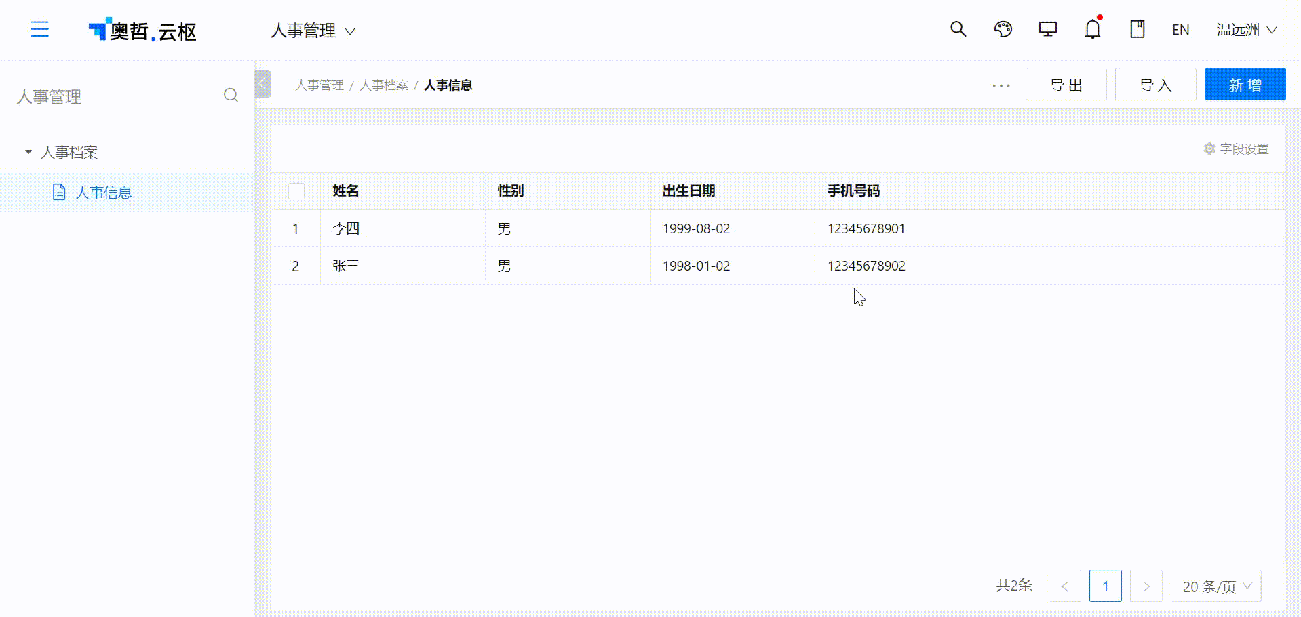
Task: Collapse the 人事档案 tree node
Action: coord(28,152)
